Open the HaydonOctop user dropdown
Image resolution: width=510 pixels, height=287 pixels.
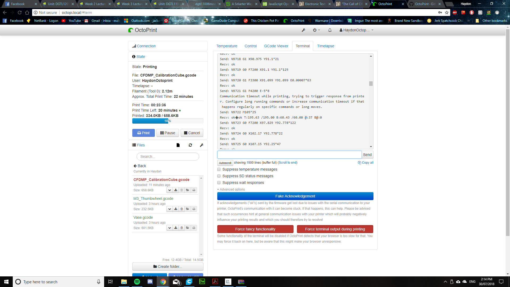(x=356, y=30)
